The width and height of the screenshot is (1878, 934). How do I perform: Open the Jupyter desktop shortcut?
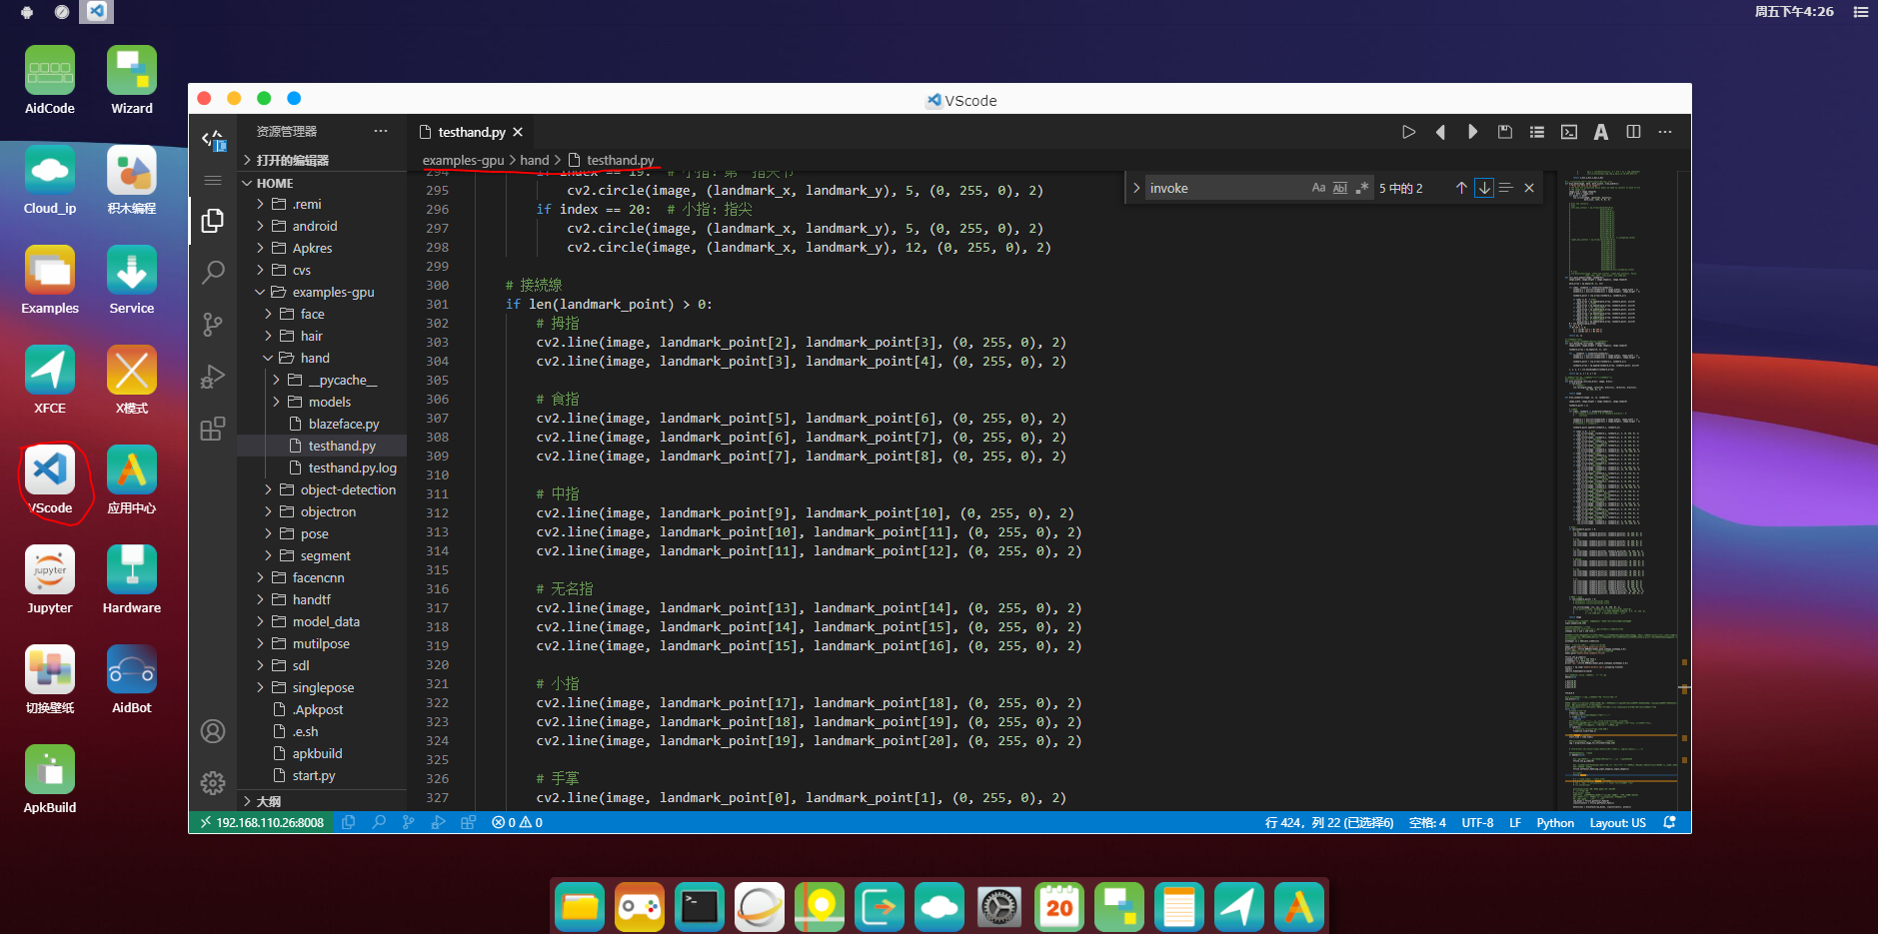[50, 580]
